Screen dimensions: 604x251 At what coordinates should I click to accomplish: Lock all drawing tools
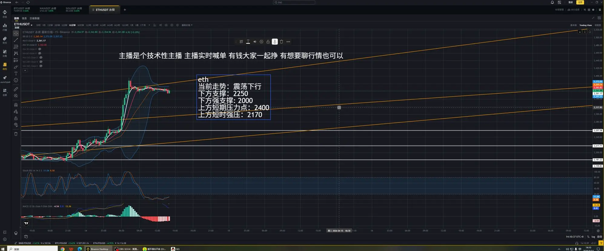pyautogui.click(x=16, y=118)
